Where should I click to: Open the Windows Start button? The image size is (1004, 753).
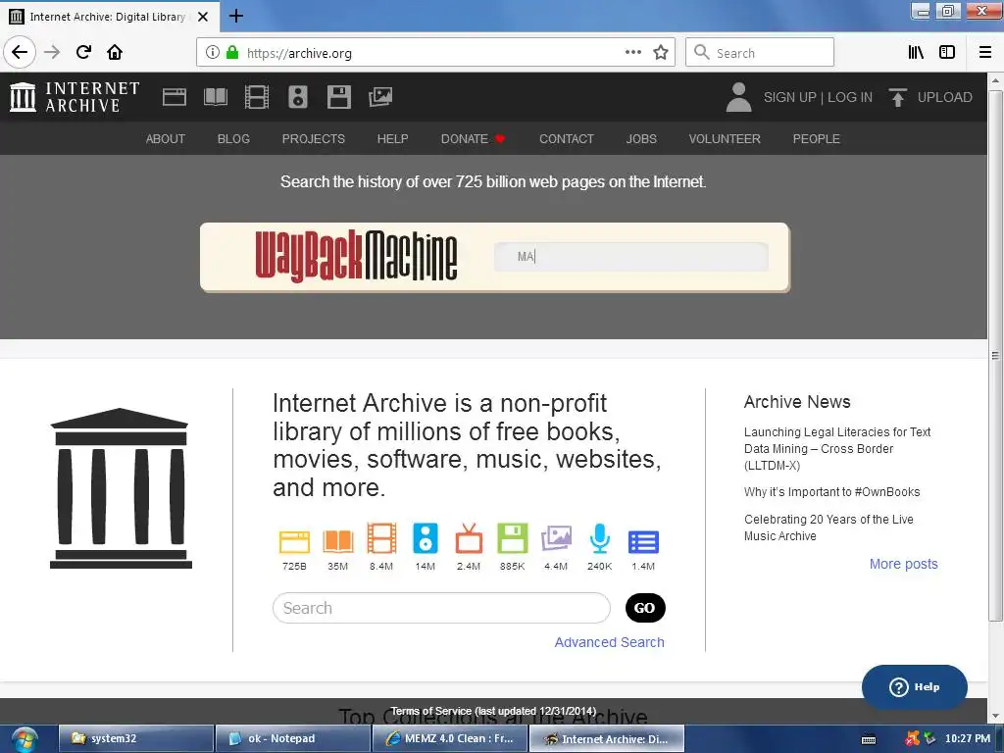pyautogui.click(x=24, y=739)
